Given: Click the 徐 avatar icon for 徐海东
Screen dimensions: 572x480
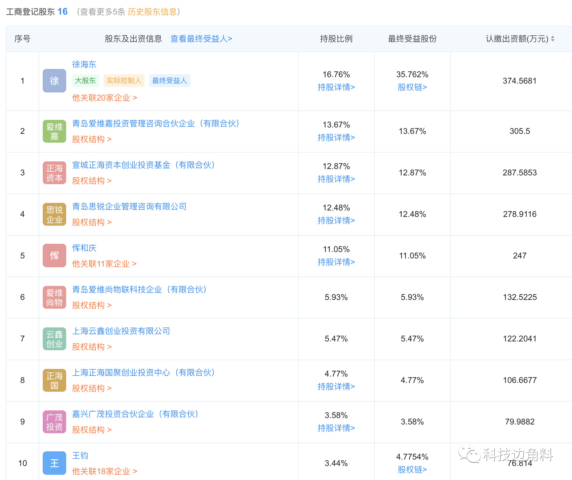Looking at the screenshot, I should pos(54,81).
